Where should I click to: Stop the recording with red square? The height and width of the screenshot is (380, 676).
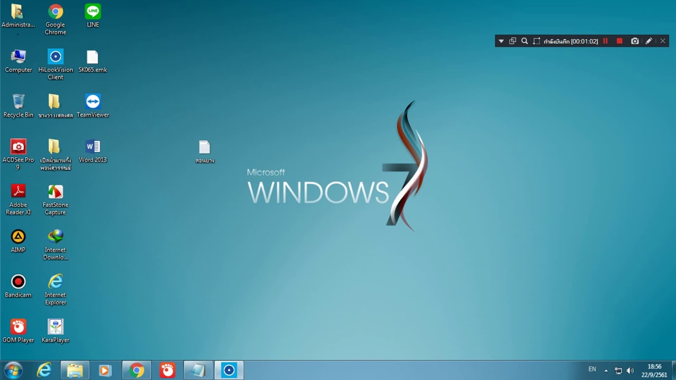tap(619, 41)
